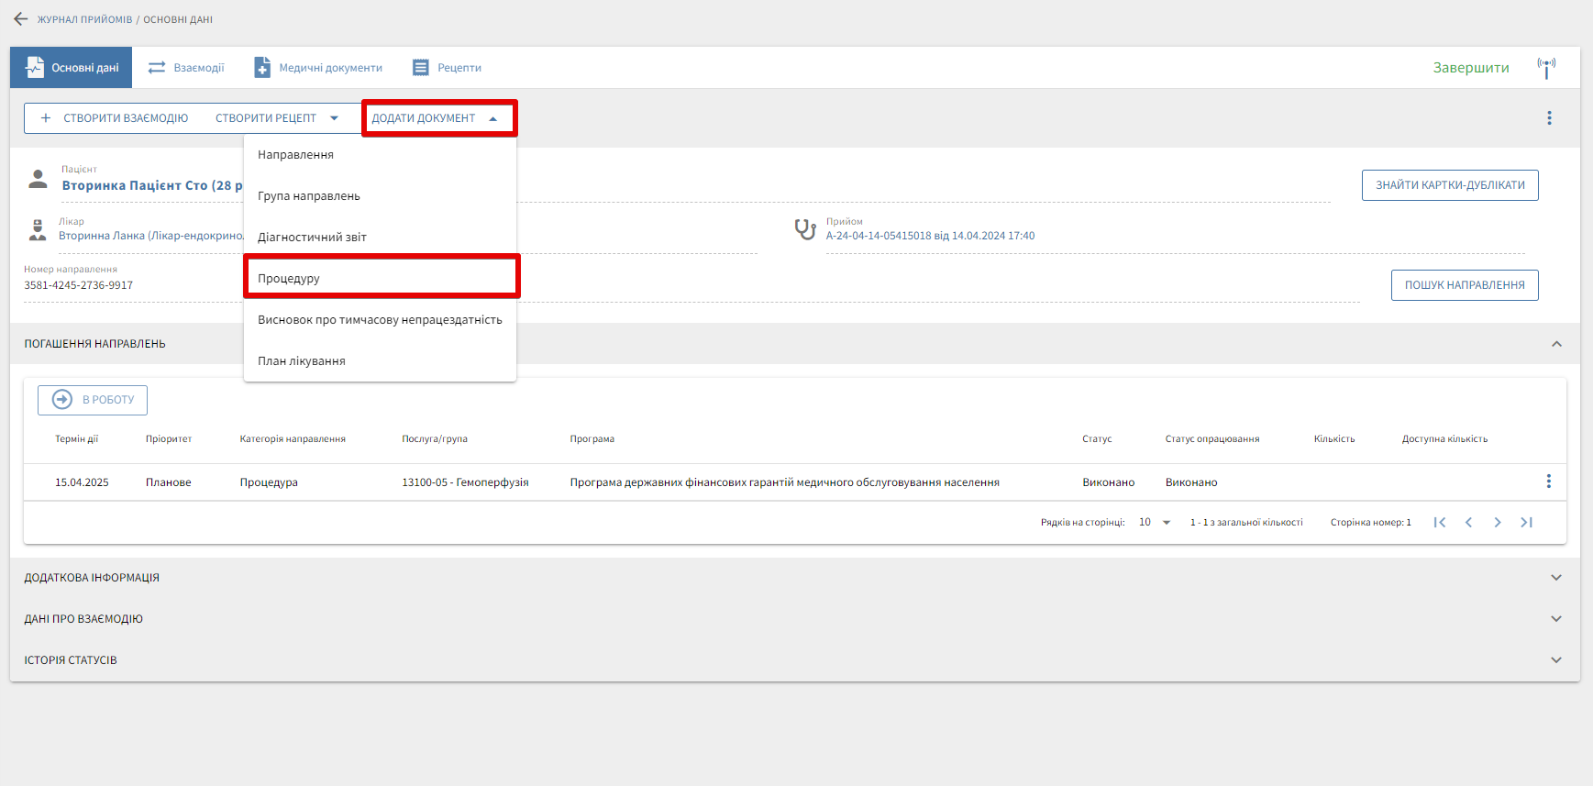This screenshot has width=1593, height=786.
Task: Choose Діагностичний звіт in the menu
Action: (x=312, y=238)
